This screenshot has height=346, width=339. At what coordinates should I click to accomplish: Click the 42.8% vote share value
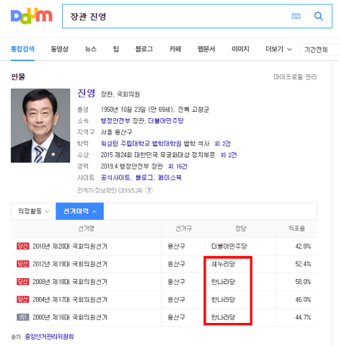pos(303,247)
